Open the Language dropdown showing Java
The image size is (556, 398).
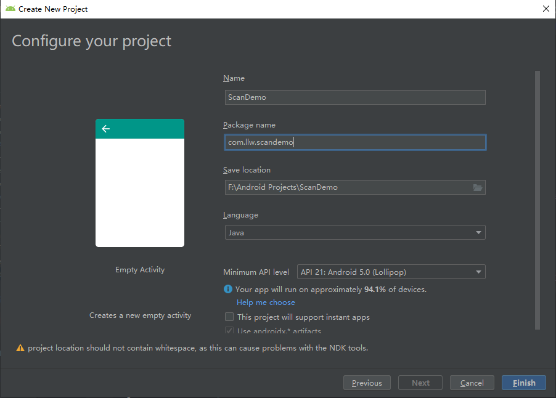click(355, 232)
